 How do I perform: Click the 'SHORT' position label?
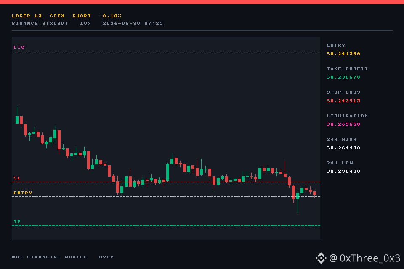coord(82,16)
